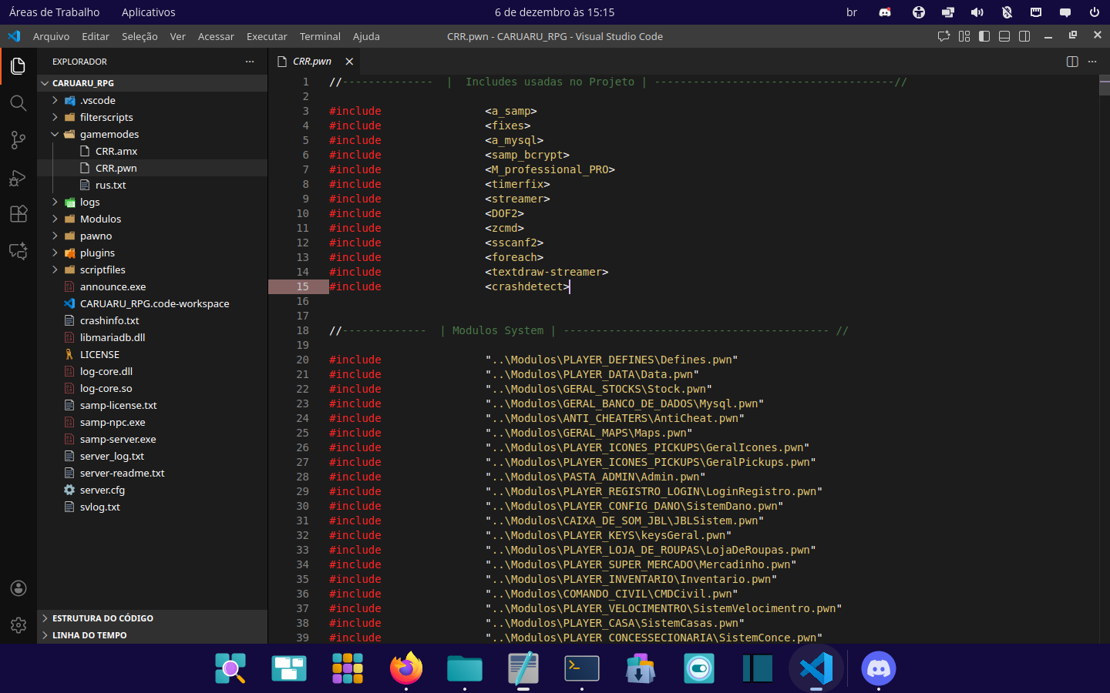
Task: Open the Extensions view
Action: pyautogui.click(x=18, y=214)
